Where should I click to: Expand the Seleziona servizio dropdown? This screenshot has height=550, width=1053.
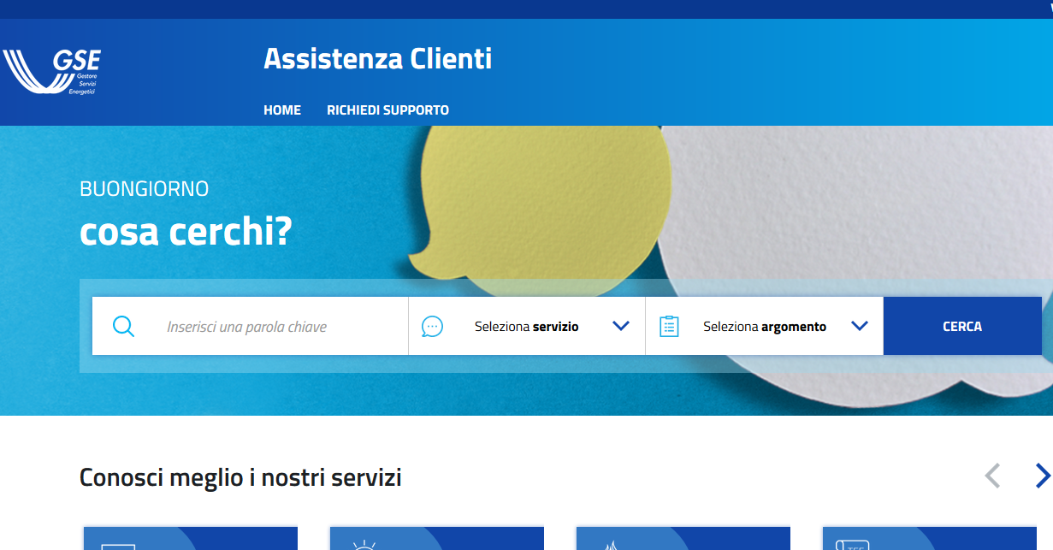pyautogui.click(x=527, y=326)
